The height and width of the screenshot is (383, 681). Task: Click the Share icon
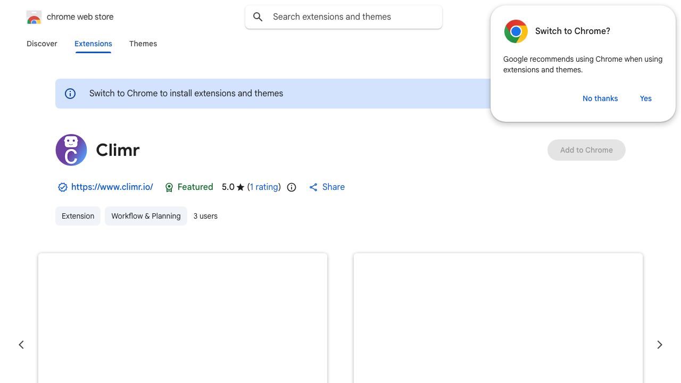tap(313, 187)
